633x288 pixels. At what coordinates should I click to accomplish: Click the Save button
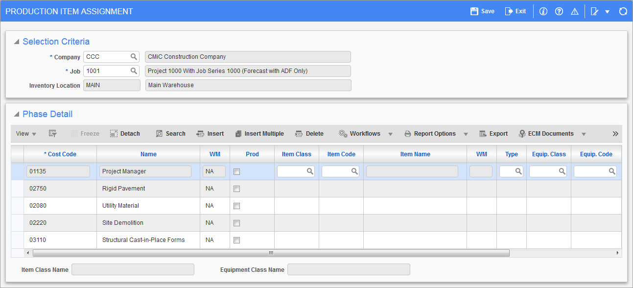[x=482, y=11]
